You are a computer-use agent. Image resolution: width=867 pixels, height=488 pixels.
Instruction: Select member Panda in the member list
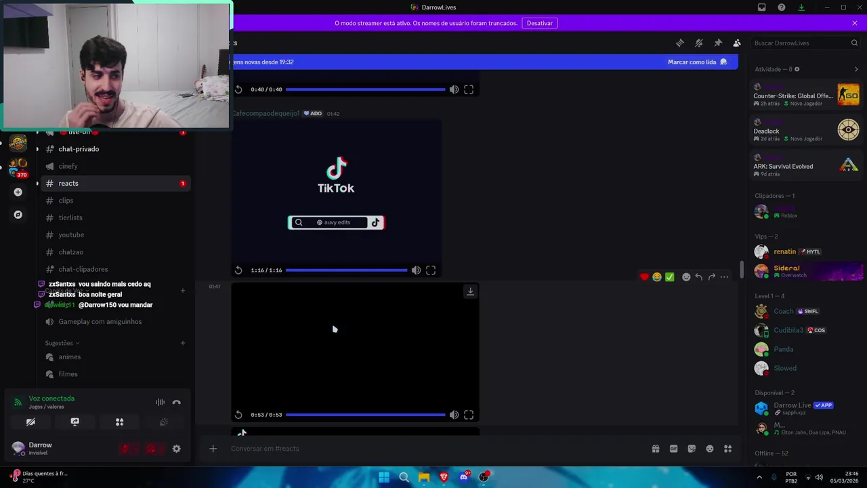pos(806,349)
